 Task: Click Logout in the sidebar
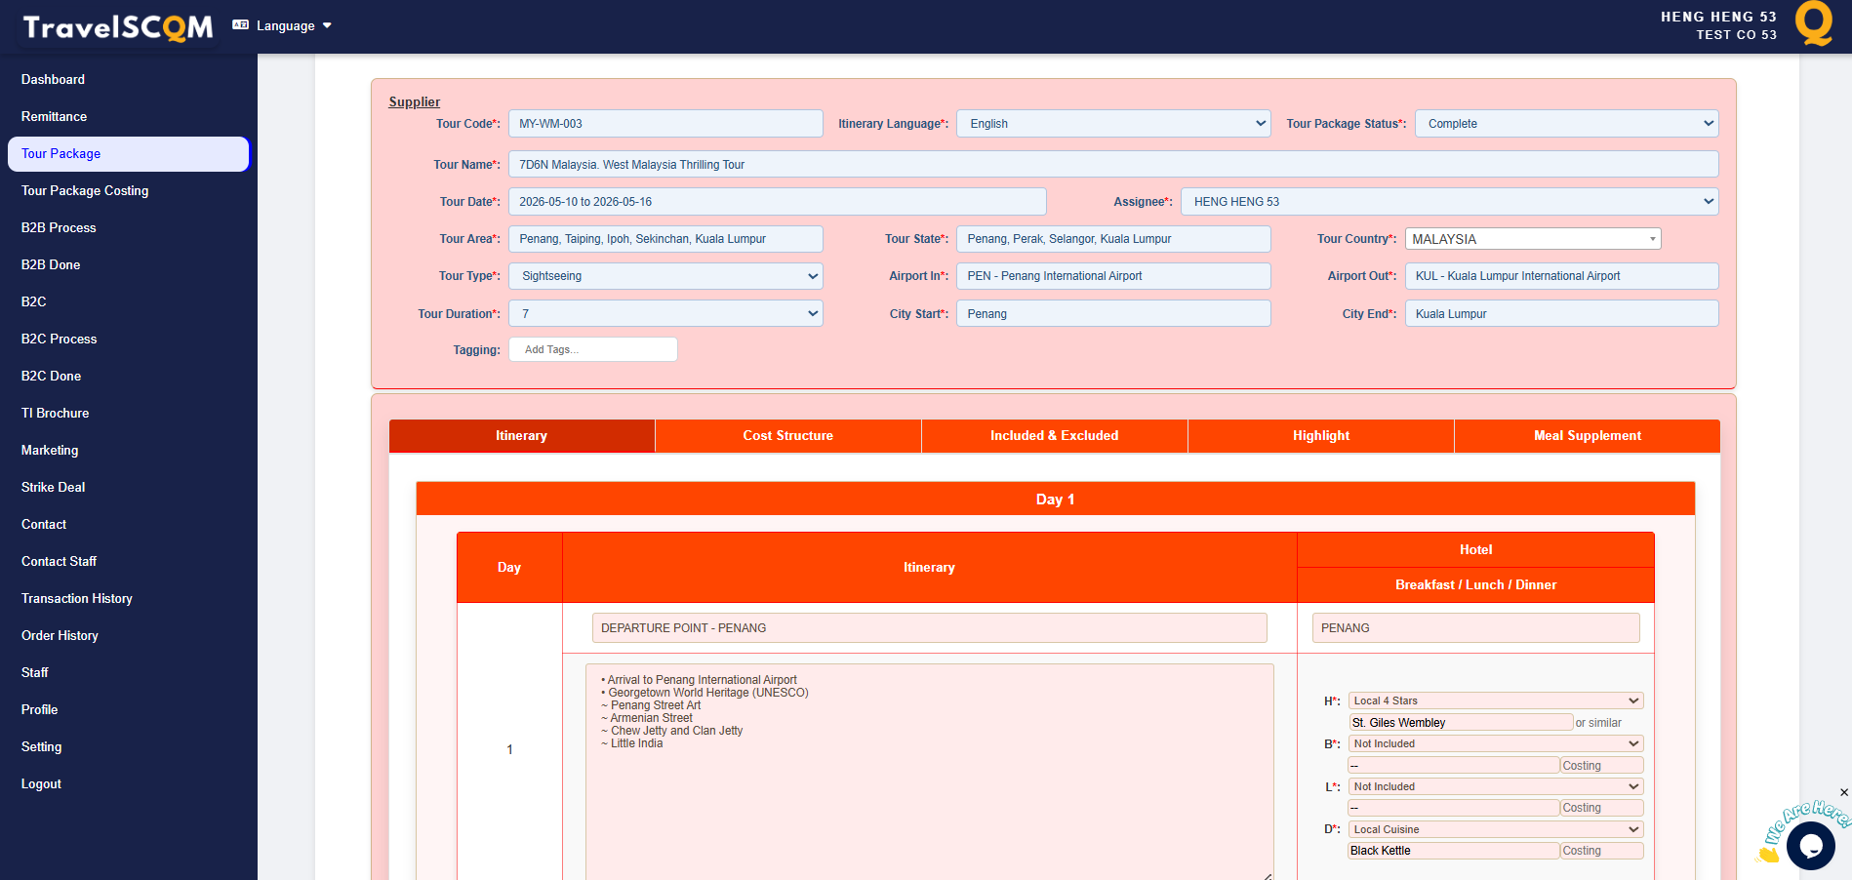pos(41,784)
